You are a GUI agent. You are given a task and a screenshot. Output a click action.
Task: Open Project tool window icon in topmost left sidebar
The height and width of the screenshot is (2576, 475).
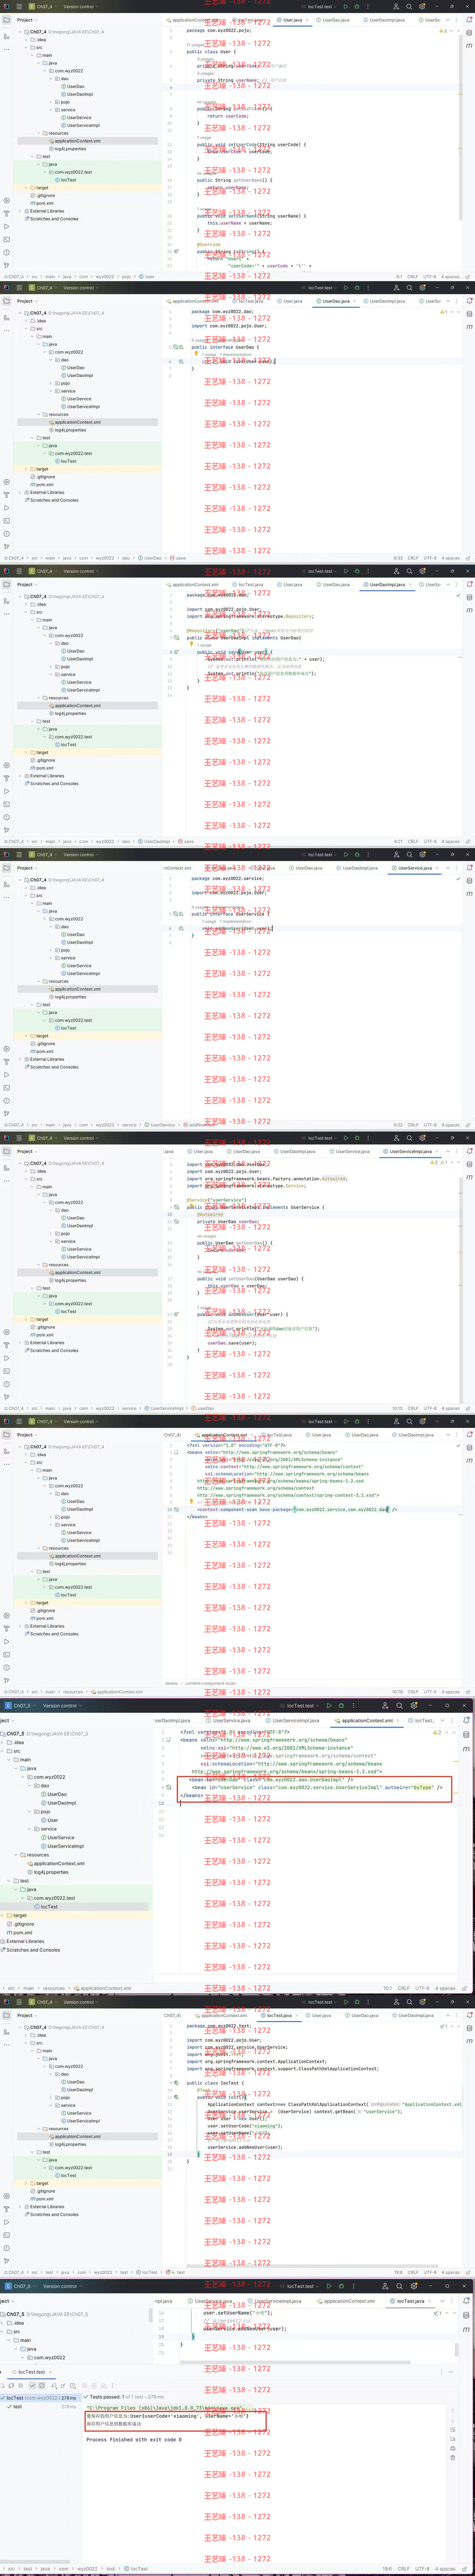(x=6, y=20)
